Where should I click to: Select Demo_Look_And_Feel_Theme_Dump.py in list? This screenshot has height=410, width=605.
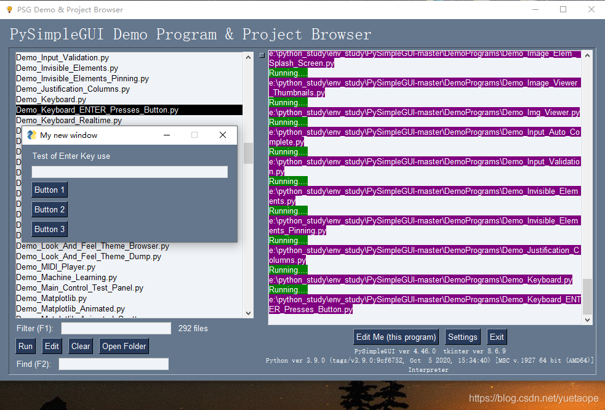[x=129, y=257]
